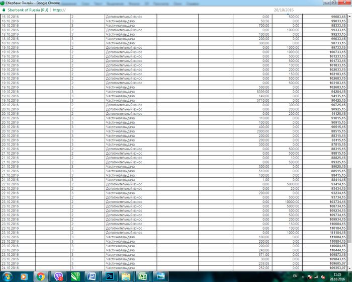The width and height of the screenshot is (352, 282).
Task: Select the 50,50 withdrawal amount
Action: [265, 21]
